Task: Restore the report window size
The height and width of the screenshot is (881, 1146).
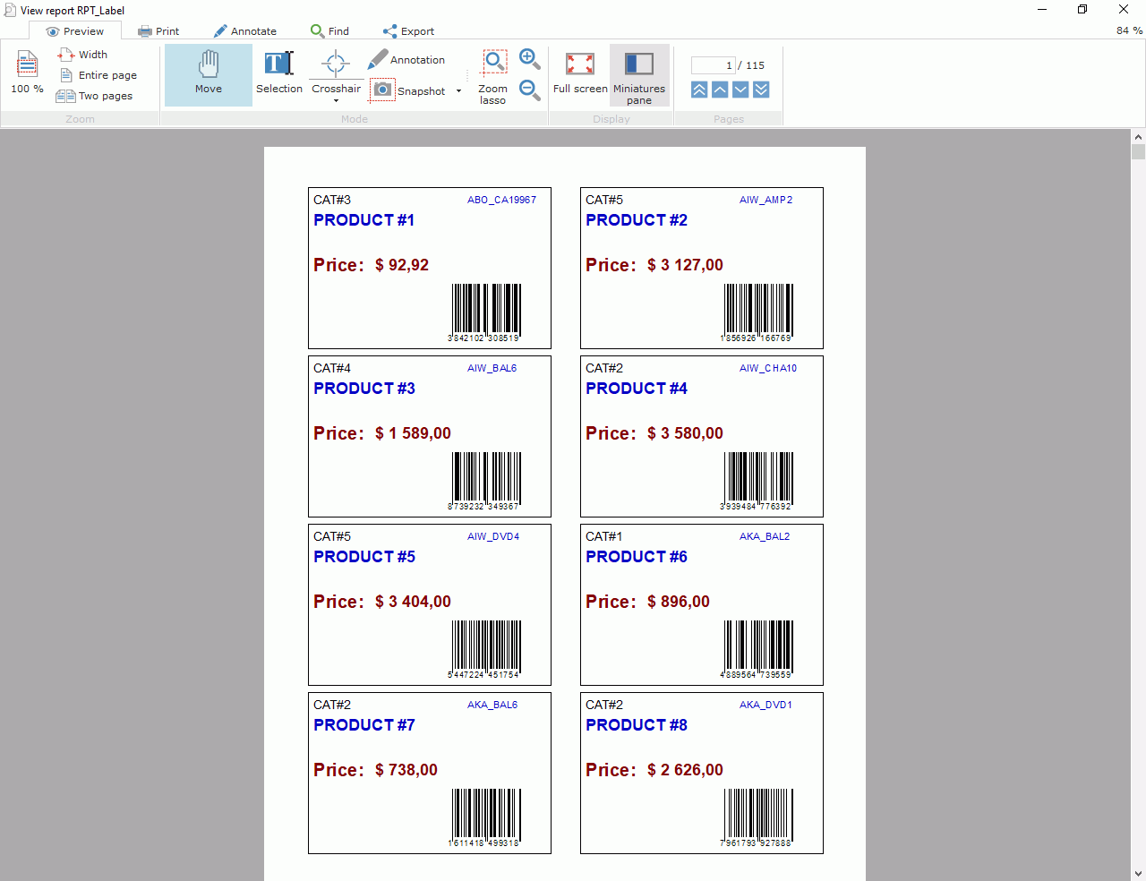Action: 1082,10
